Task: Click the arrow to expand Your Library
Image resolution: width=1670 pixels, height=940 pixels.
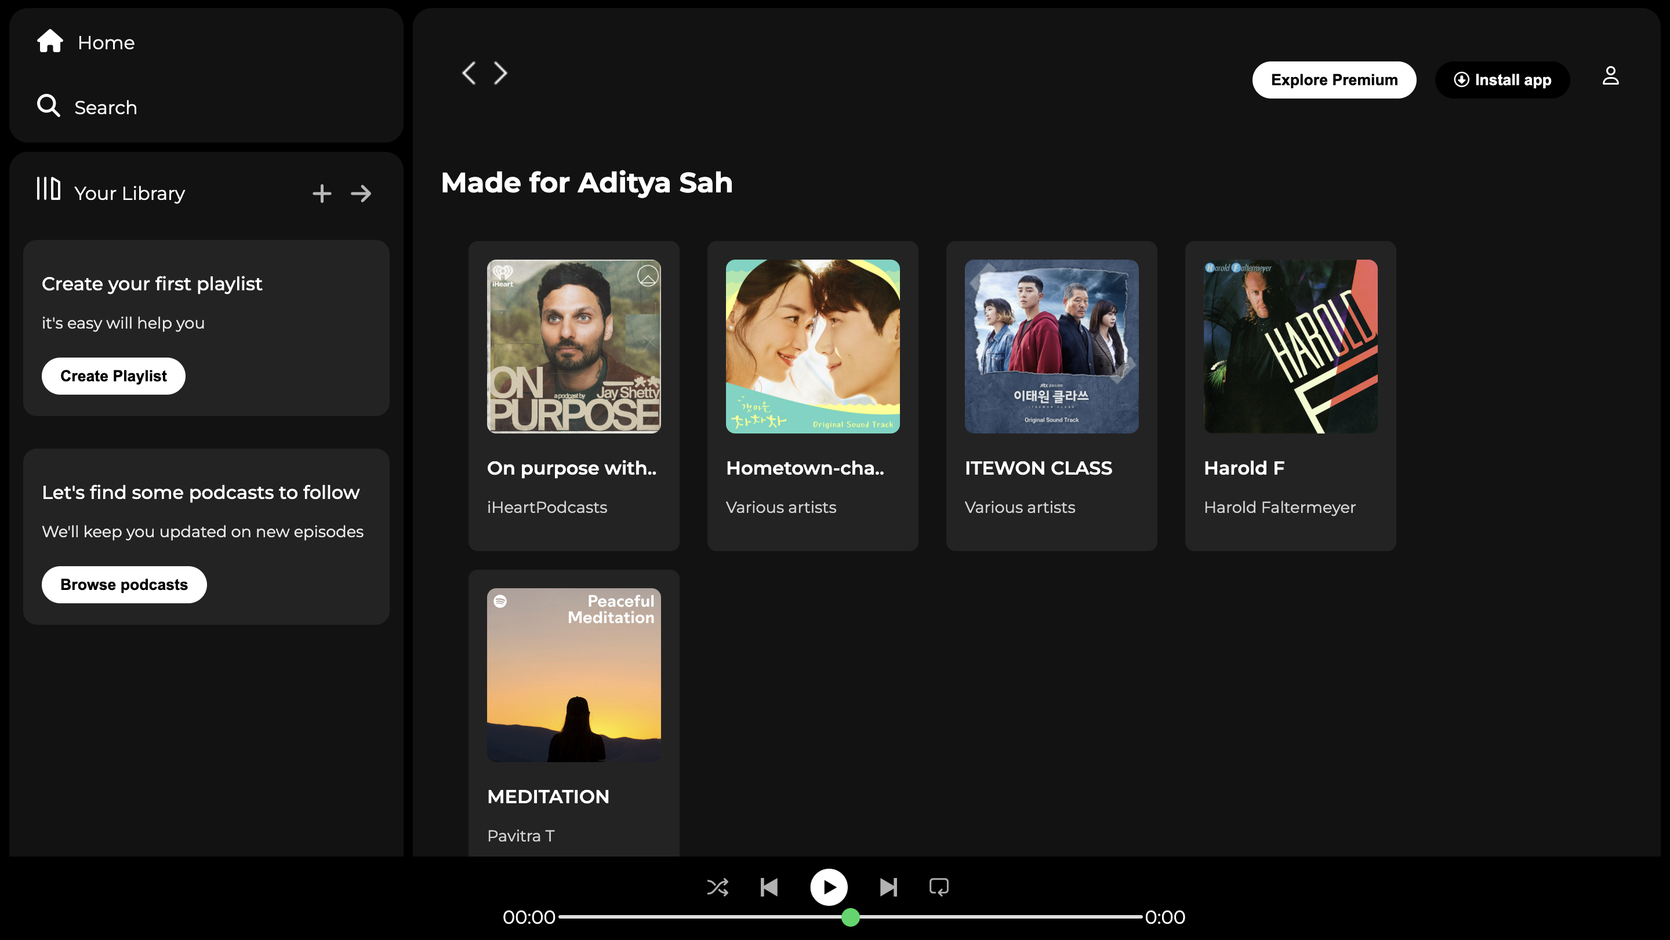Action: pyautogui.click(x=361, y=193)
